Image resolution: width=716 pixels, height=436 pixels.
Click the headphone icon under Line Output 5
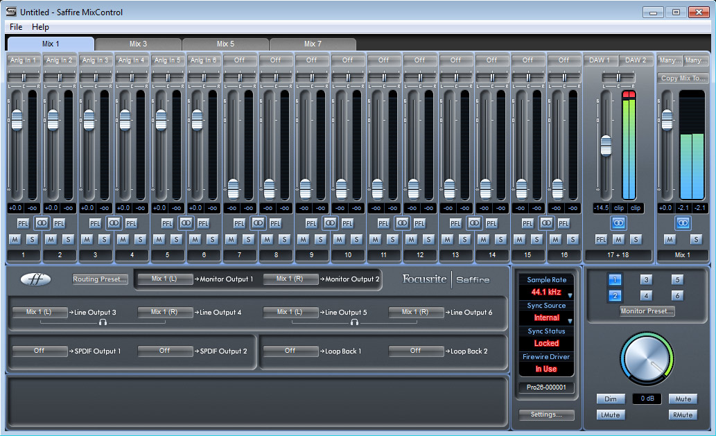pyautogui.click(x=354, y=322)
